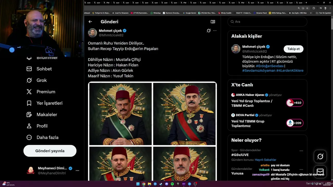Image resolution: width=333 pixels, height=187 pixels.
Task: Open the top-right post image of four
Action: (x=184, y=114)
